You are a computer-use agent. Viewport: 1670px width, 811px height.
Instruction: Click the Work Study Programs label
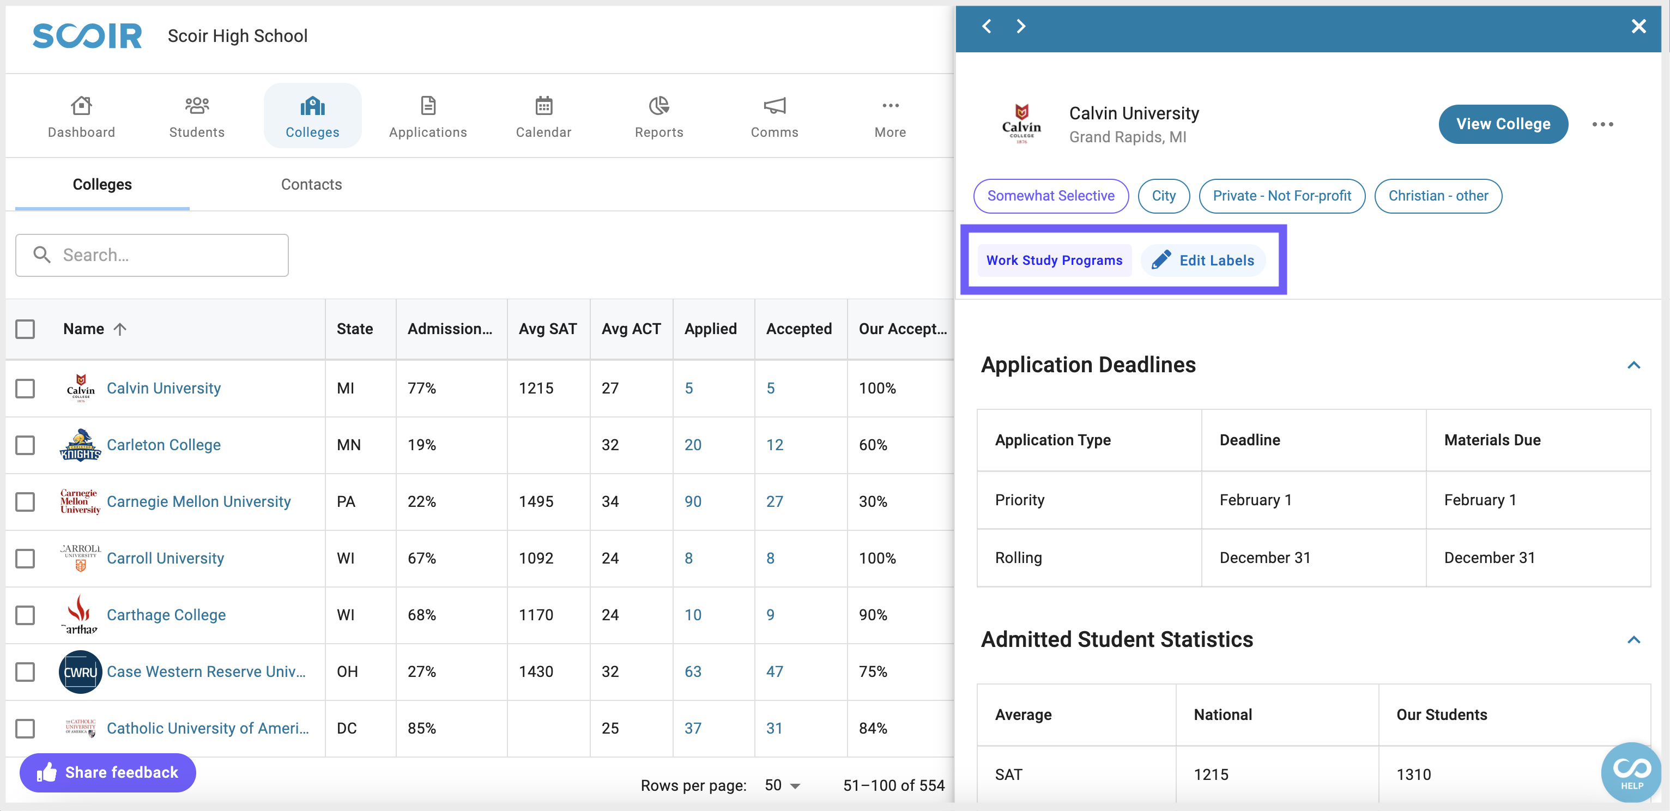(1054, 260)
